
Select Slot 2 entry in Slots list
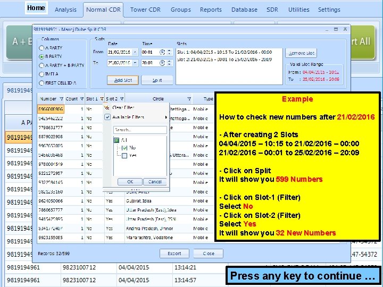[224, 60]
